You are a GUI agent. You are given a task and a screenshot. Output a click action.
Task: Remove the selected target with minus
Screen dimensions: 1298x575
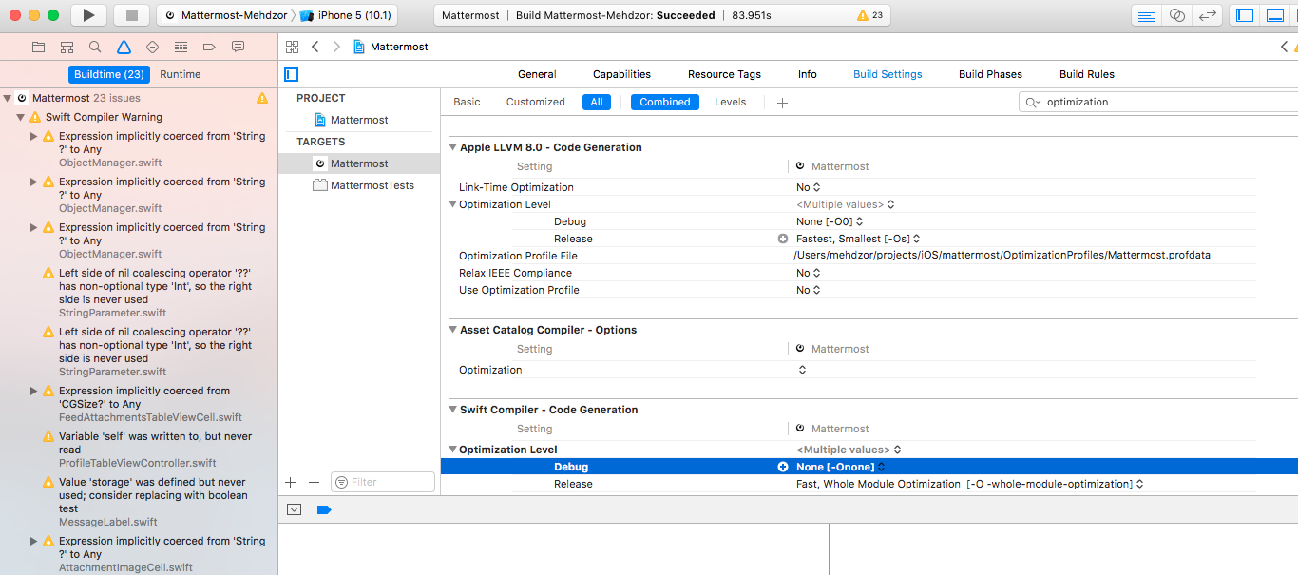[313, 483]
